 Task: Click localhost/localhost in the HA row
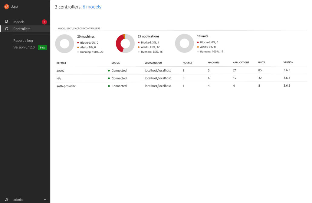(x=158, y=78)
